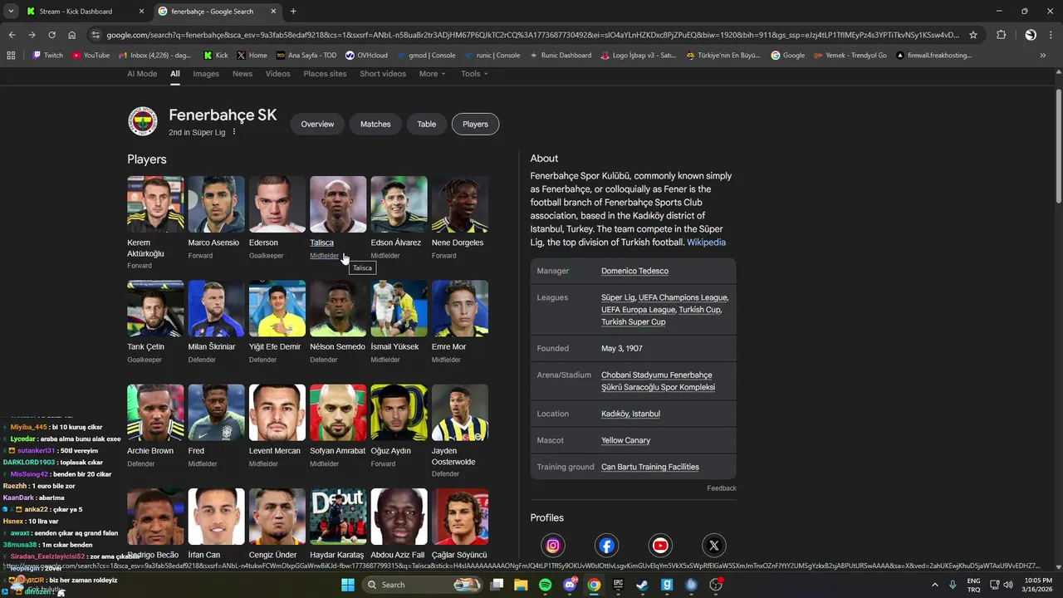The width and height of the screenshot is (1063, 598).
Task: Open Can Bartu Training Facilities link
Action: [649, 467]
